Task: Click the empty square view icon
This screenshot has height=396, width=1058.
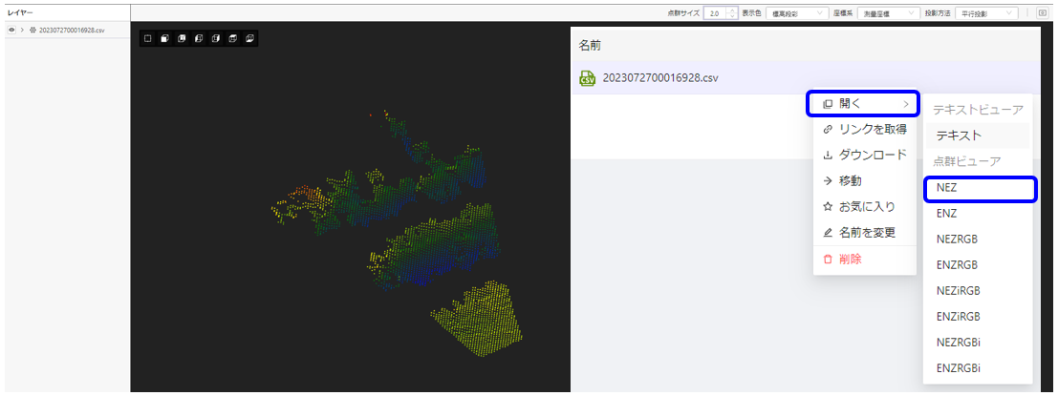Action: pyautogui.click(x=148, y=38)
